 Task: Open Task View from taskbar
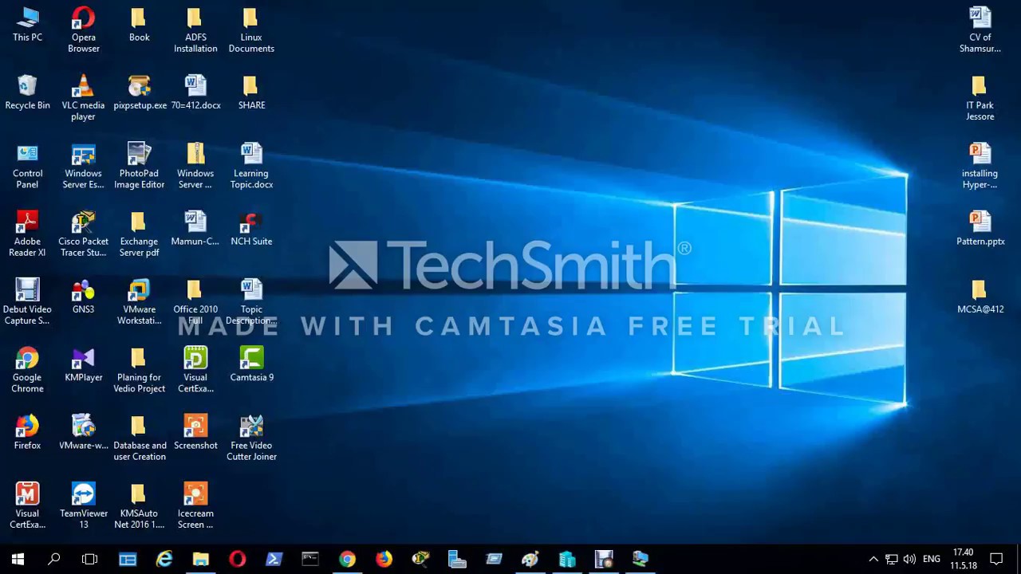90,559
